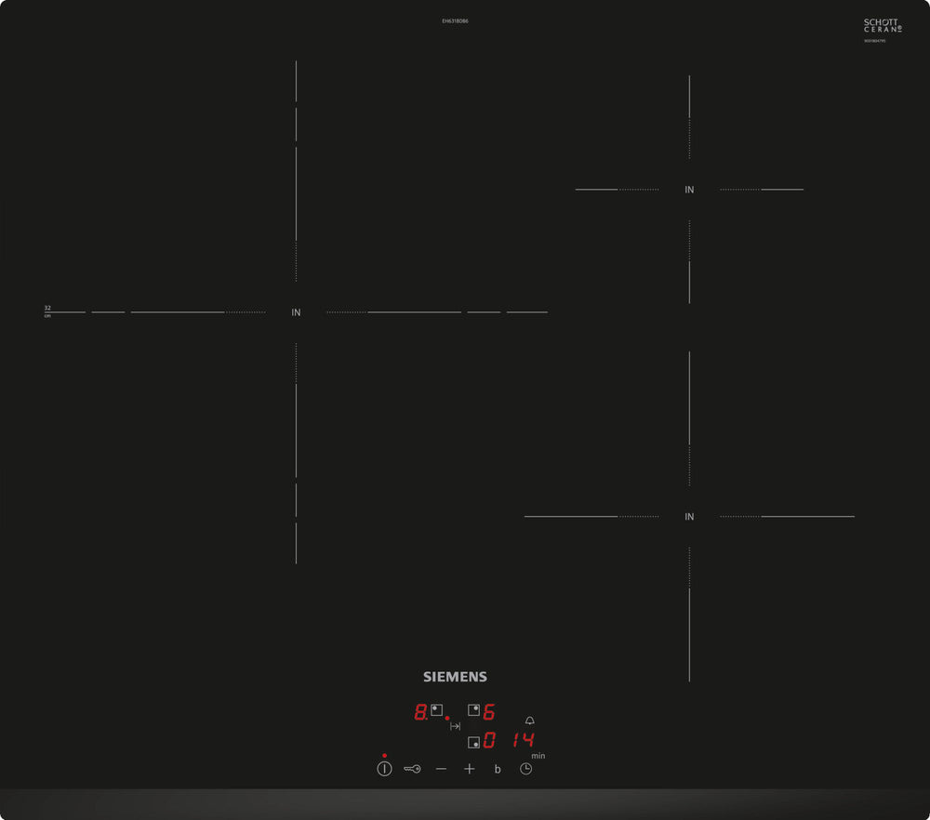Image resolution: width=930 pixels, height=820 pixels.
Task: Click the SIEMENS brand logo
Action: coord(455,677)
